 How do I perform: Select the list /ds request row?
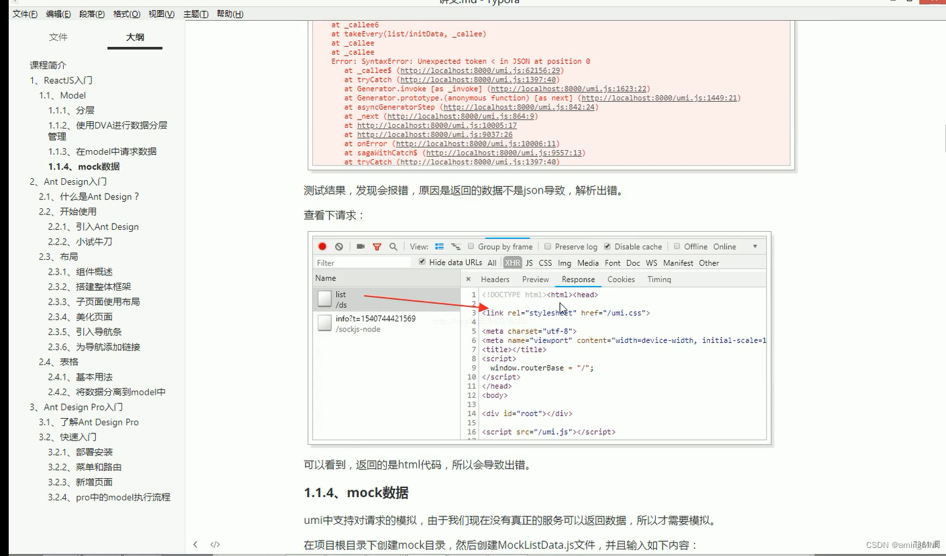click(x=387, y=299)
